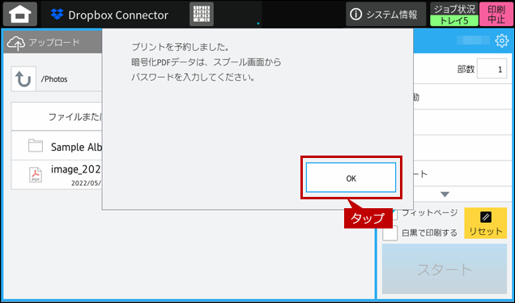Click the Sample Album folder icon

pos(36,146)
